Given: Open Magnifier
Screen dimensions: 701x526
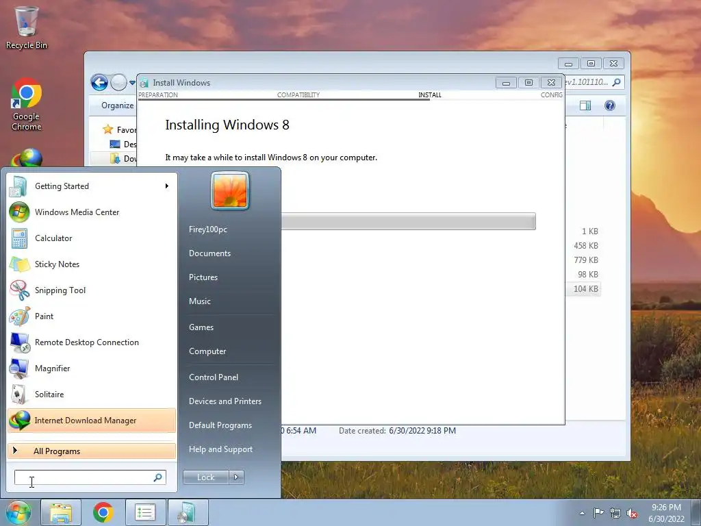Looking at the screenshot, I should pos(92,368).
